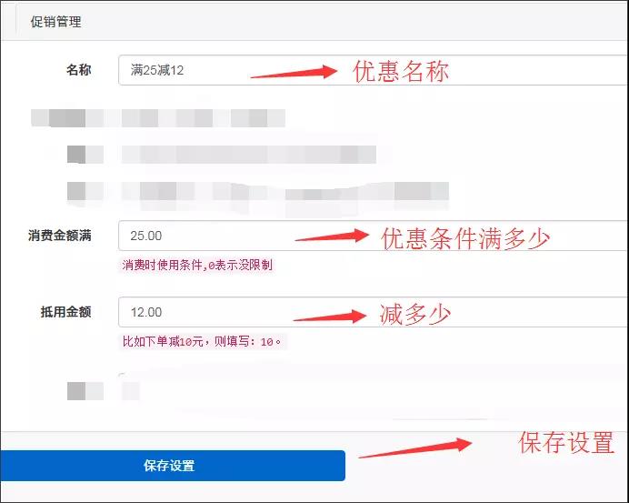Click the red 减多少 annotation text

[414, 314]
